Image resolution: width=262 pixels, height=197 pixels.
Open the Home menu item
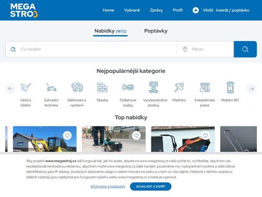(108, 10)
